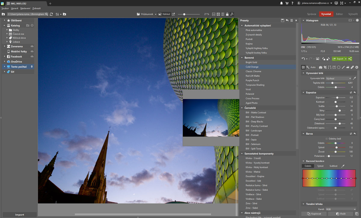This screenshot has width=361, height=218.
Task: Click the share icon next to Export
Action: (350, 59)
